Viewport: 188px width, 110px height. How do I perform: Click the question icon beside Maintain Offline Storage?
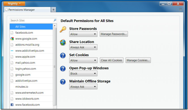[x=63, y=82]
